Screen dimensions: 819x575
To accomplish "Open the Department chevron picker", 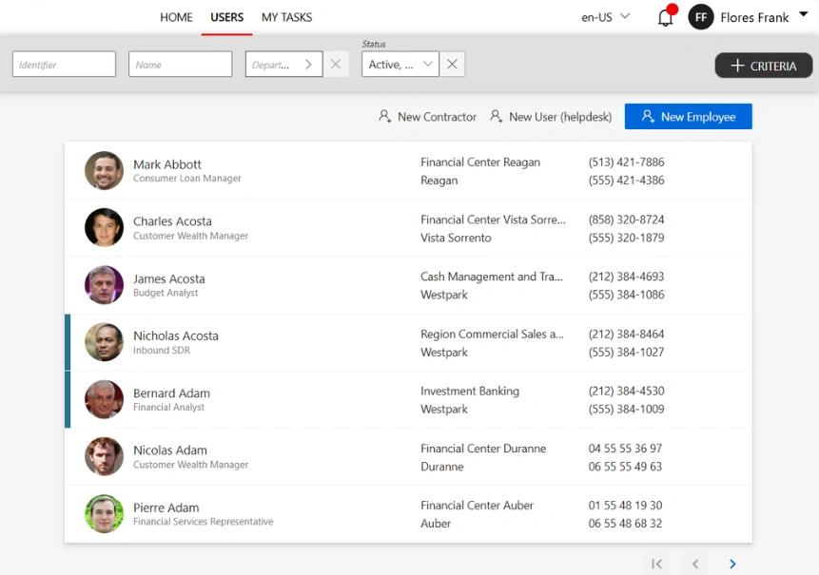I will 310,64.
